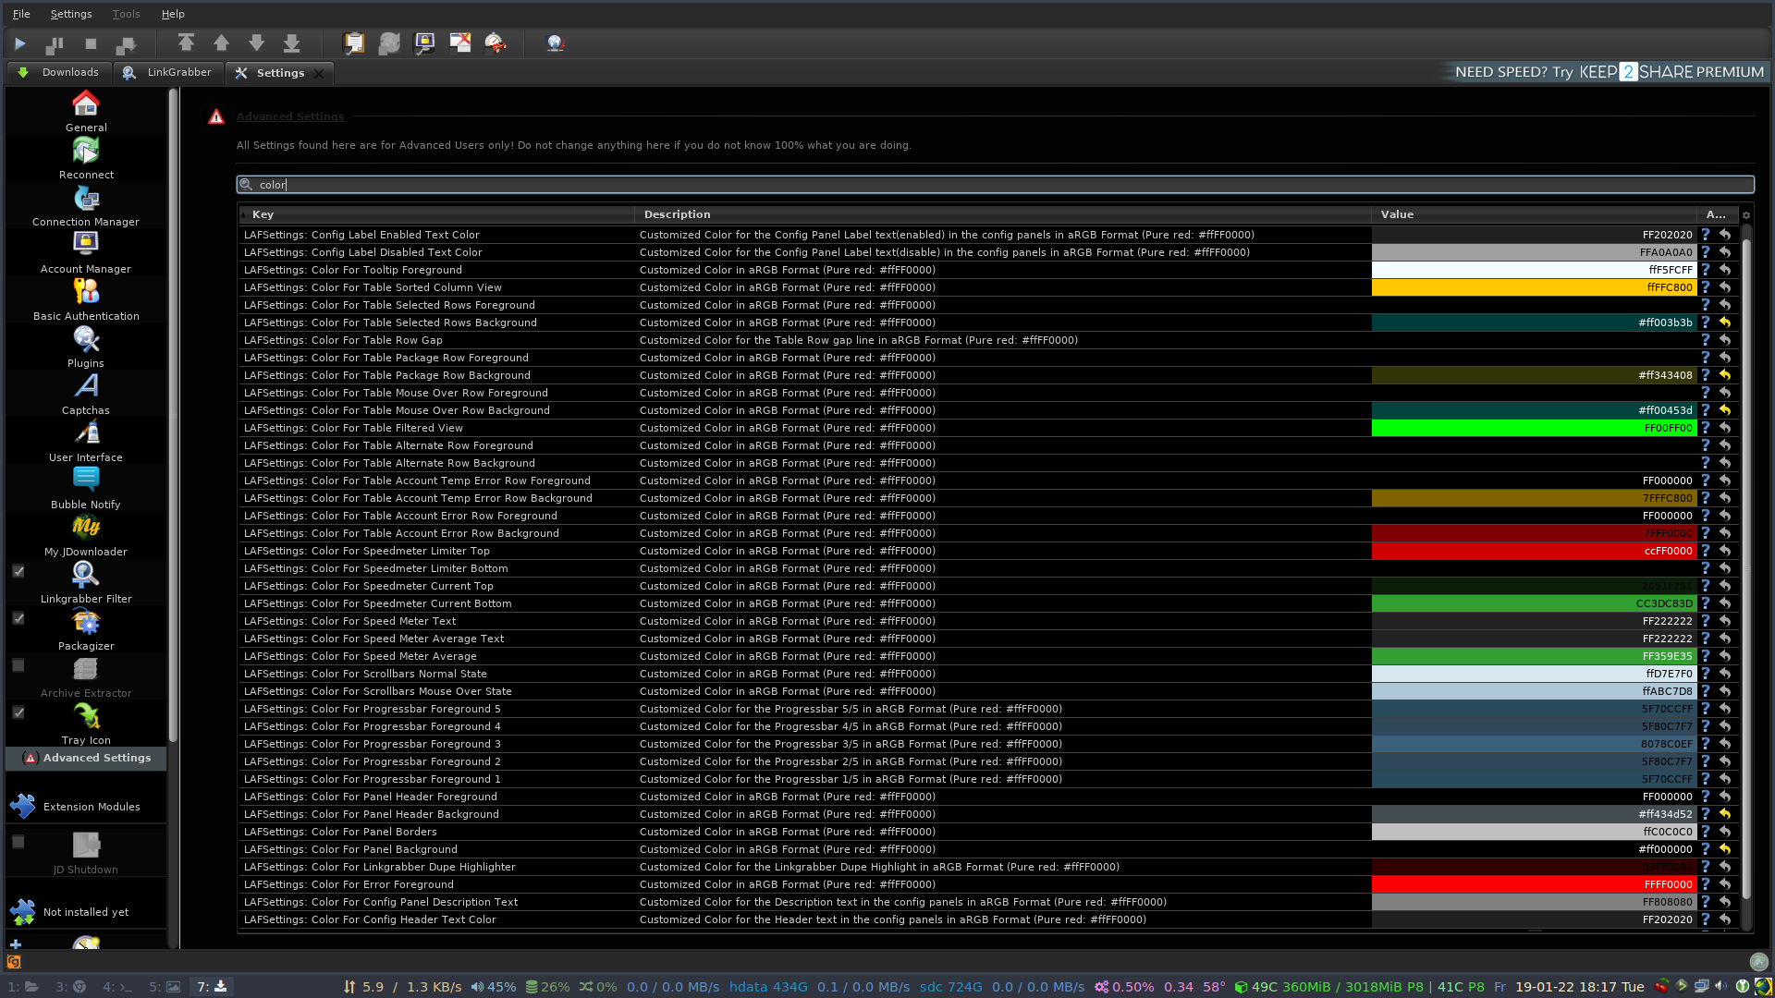The height and width of the screenshot is (998, 1775).
Task: Open the General settings section
Action: tap(86, 112)
